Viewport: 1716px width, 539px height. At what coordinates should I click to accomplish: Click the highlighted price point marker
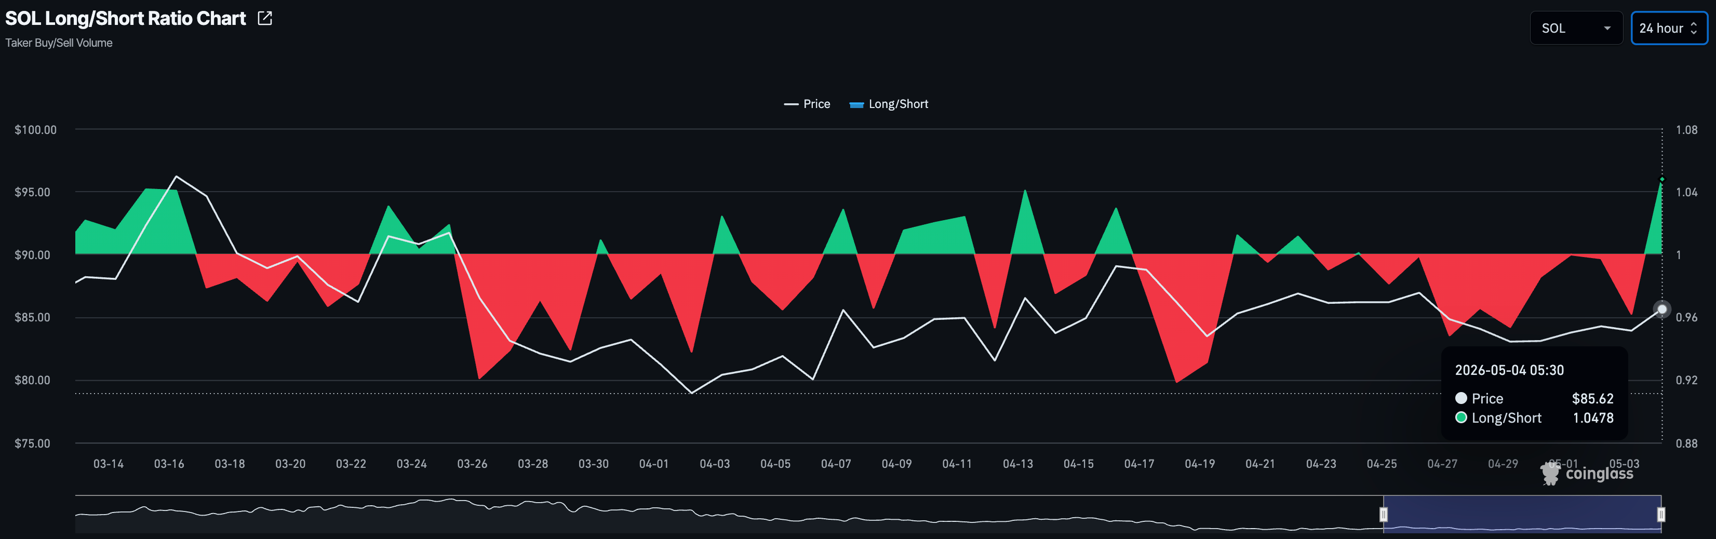(x=1662, y=309)
